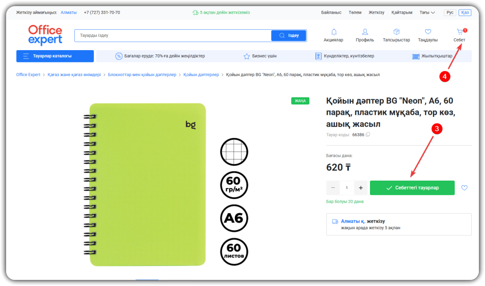Click the A6 format feature icon
This screenshot has width=485, height=286.
234,218
